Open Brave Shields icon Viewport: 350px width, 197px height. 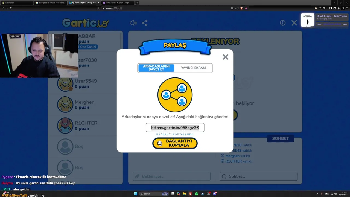241,8
